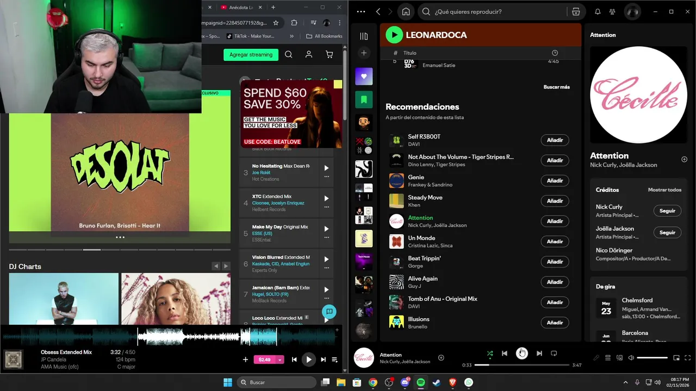
Task: Add Attention to playlist in right panel
Action: coord(684,159)
